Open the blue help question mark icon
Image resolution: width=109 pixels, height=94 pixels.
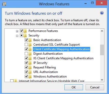102,13
